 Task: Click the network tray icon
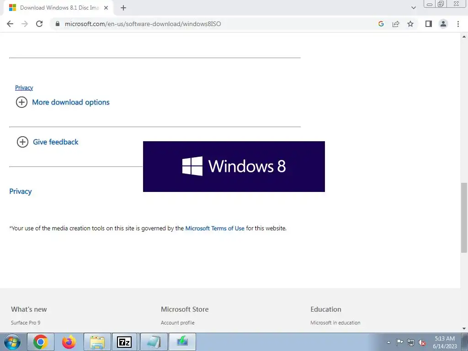click(x=411, y=342)
